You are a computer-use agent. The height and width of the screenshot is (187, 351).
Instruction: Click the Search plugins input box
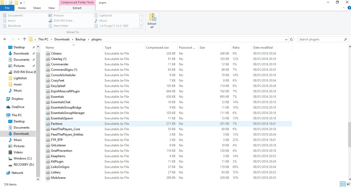point(321,39)
